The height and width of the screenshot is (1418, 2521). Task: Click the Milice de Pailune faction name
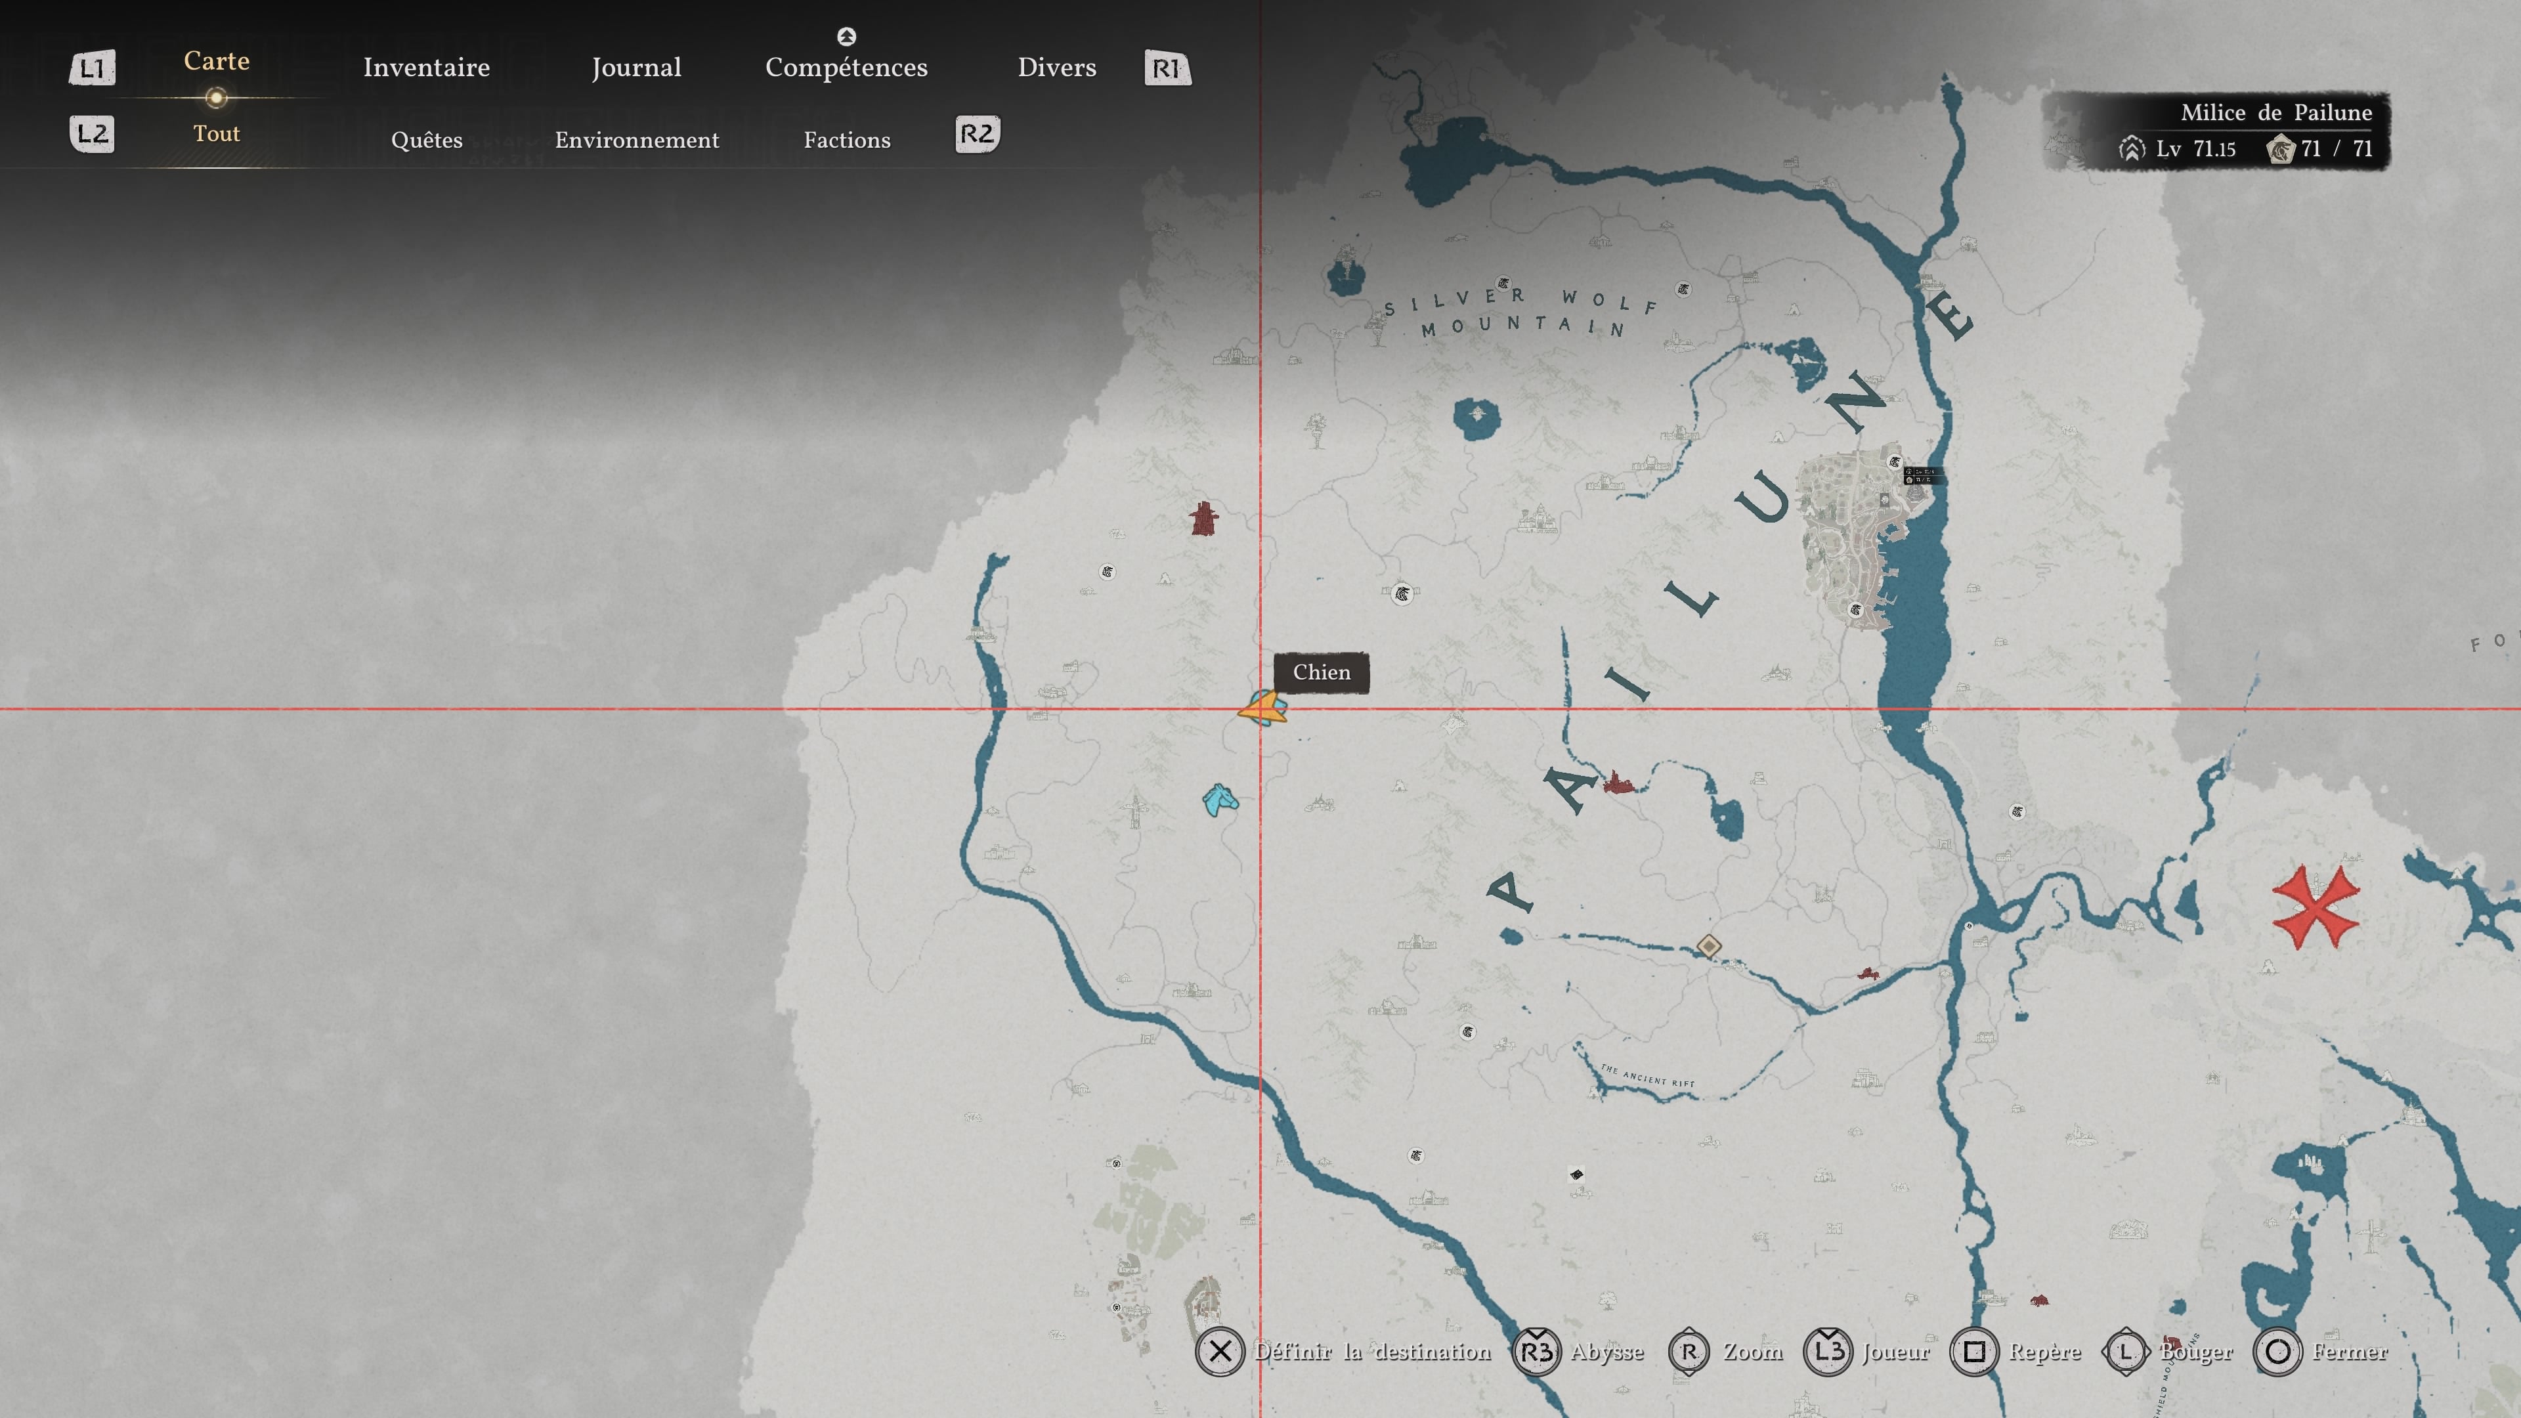(x=2276, y=112)
